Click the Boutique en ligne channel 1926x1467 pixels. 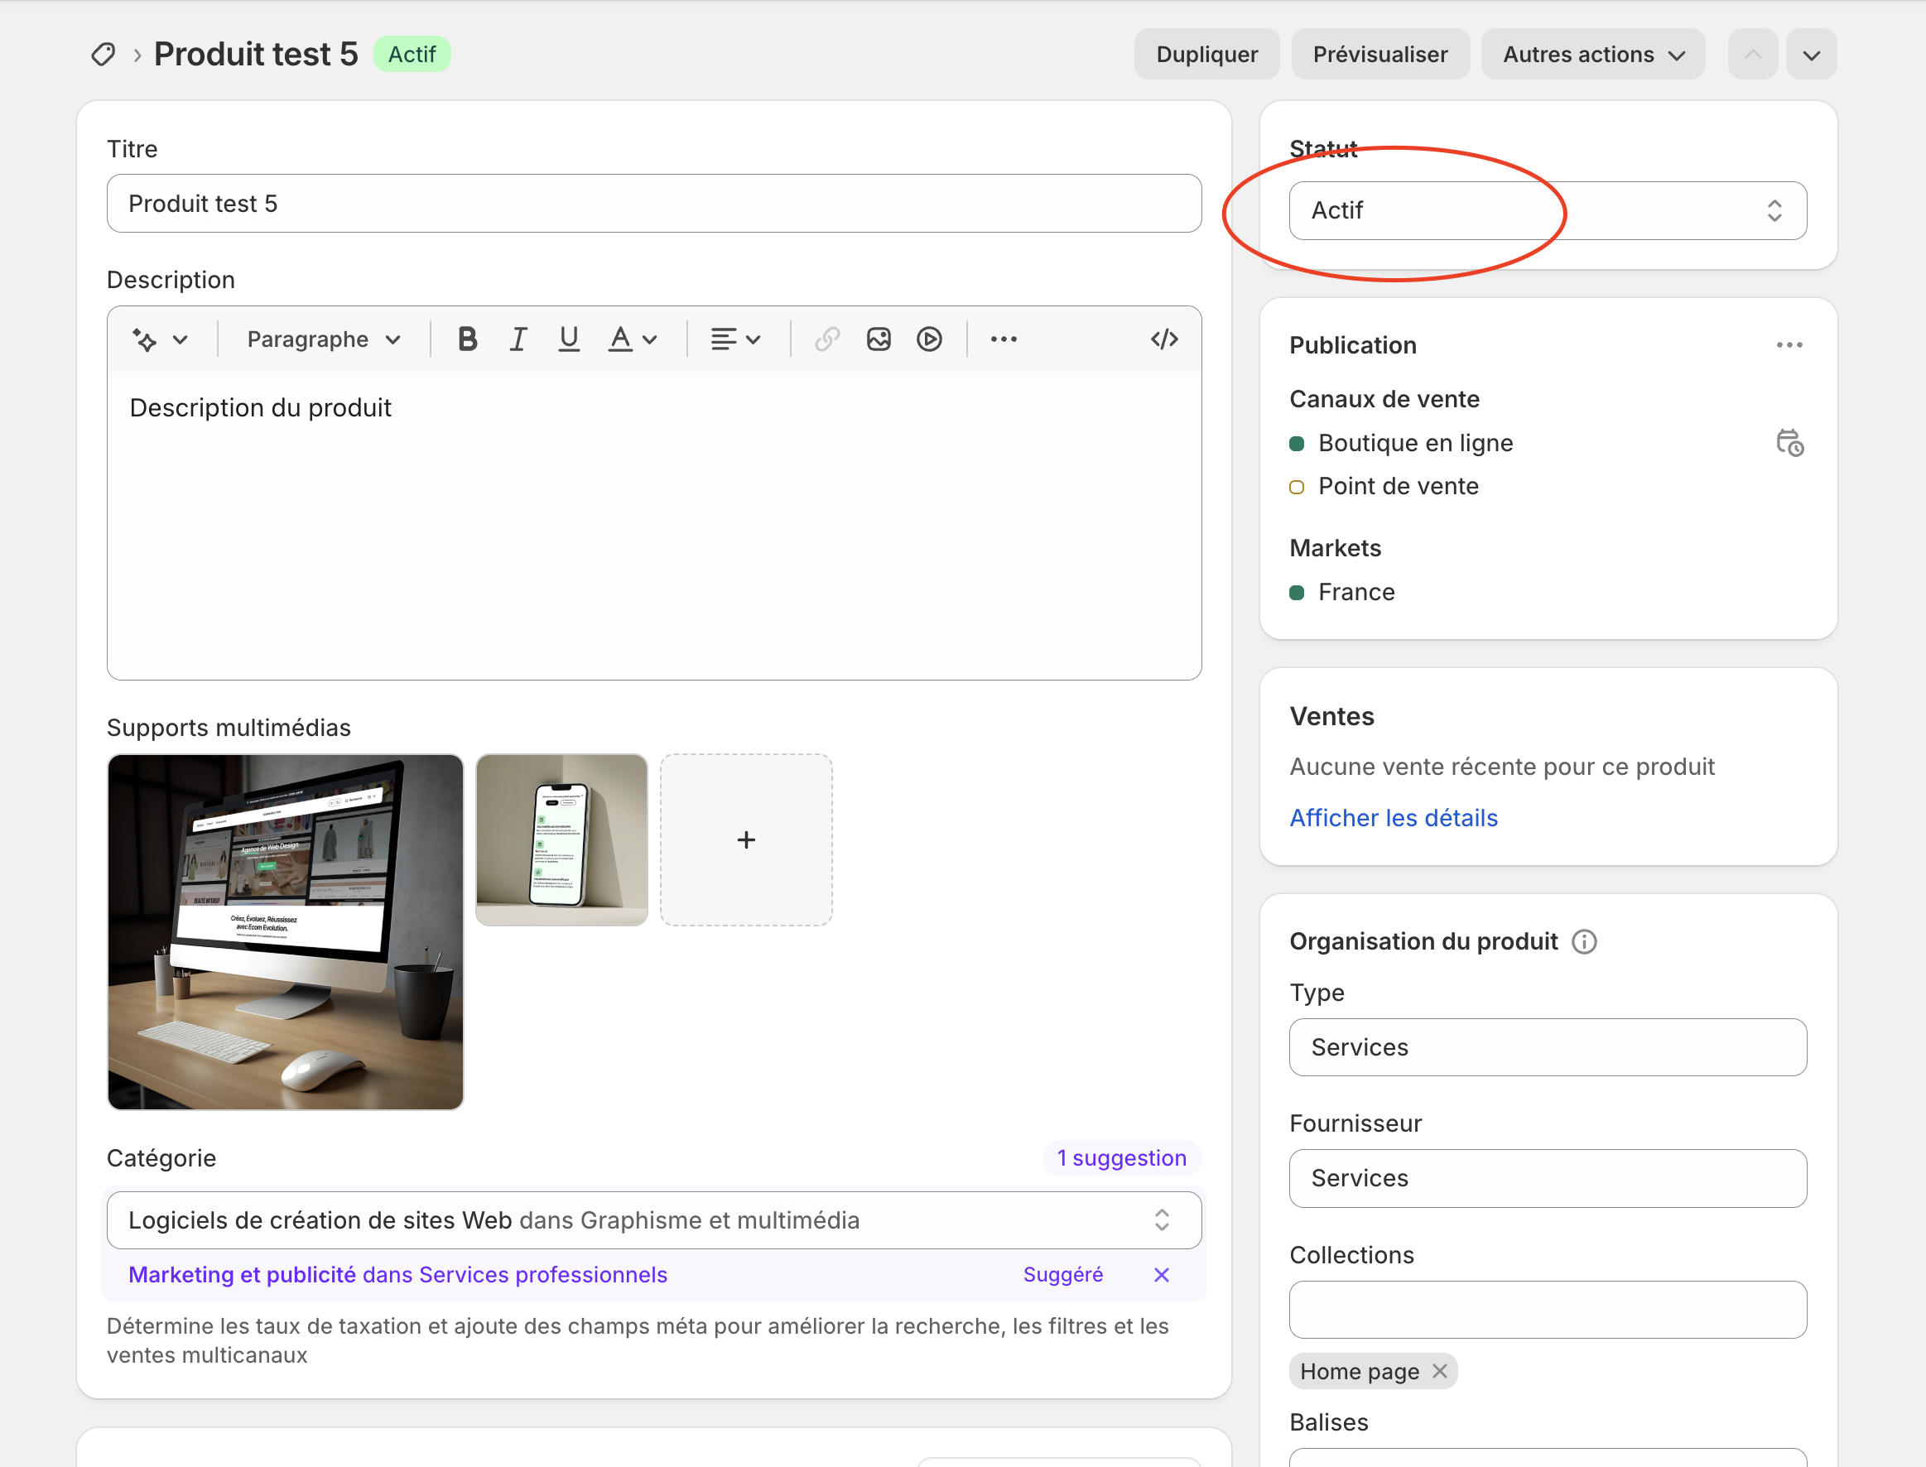coord(1415,443)
